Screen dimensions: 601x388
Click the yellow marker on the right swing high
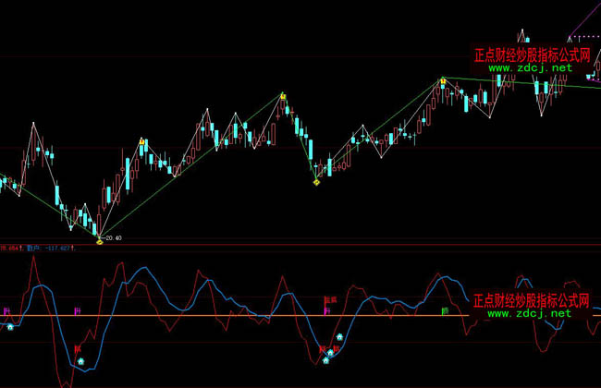pos(443,81)
